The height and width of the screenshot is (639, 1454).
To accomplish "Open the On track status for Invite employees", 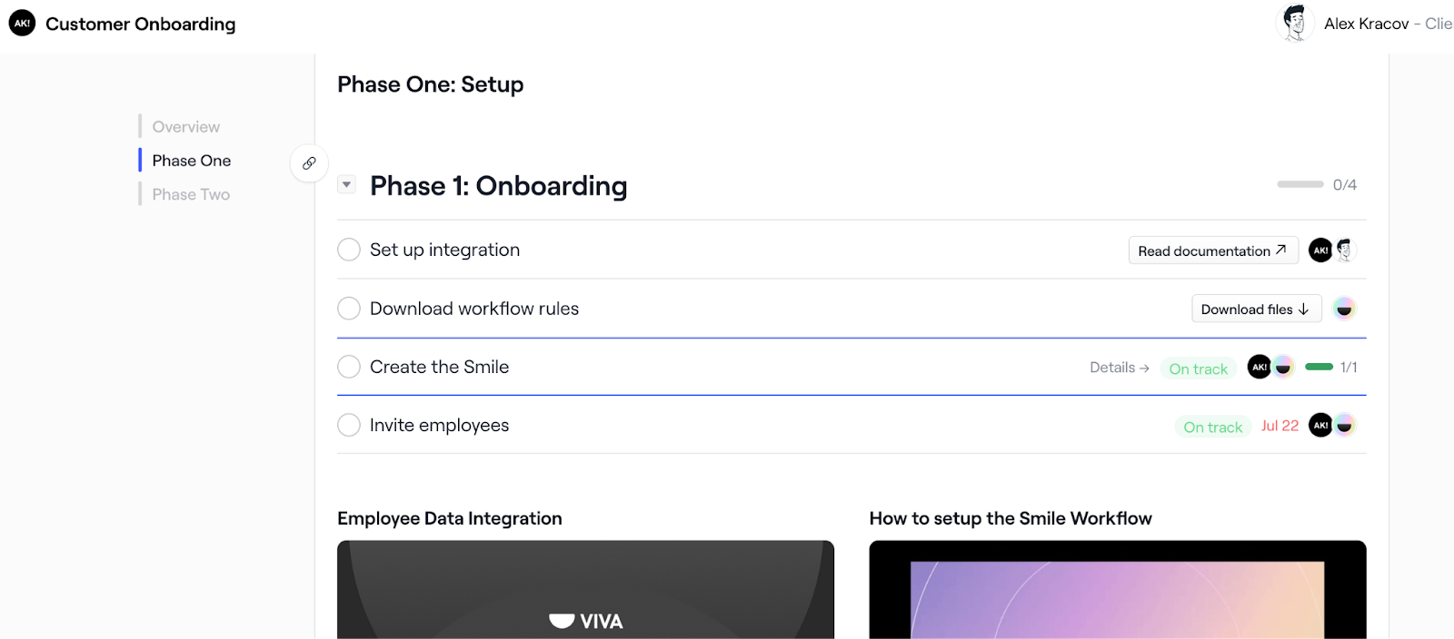I will (1212, 426).
